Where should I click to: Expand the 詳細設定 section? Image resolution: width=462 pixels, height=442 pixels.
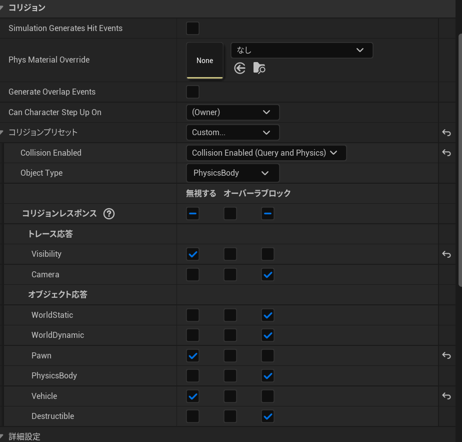coord(1,436)
